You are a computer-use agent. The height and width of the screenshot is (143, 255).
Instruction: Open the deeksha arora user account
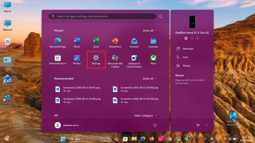click(x=66, y=125)
